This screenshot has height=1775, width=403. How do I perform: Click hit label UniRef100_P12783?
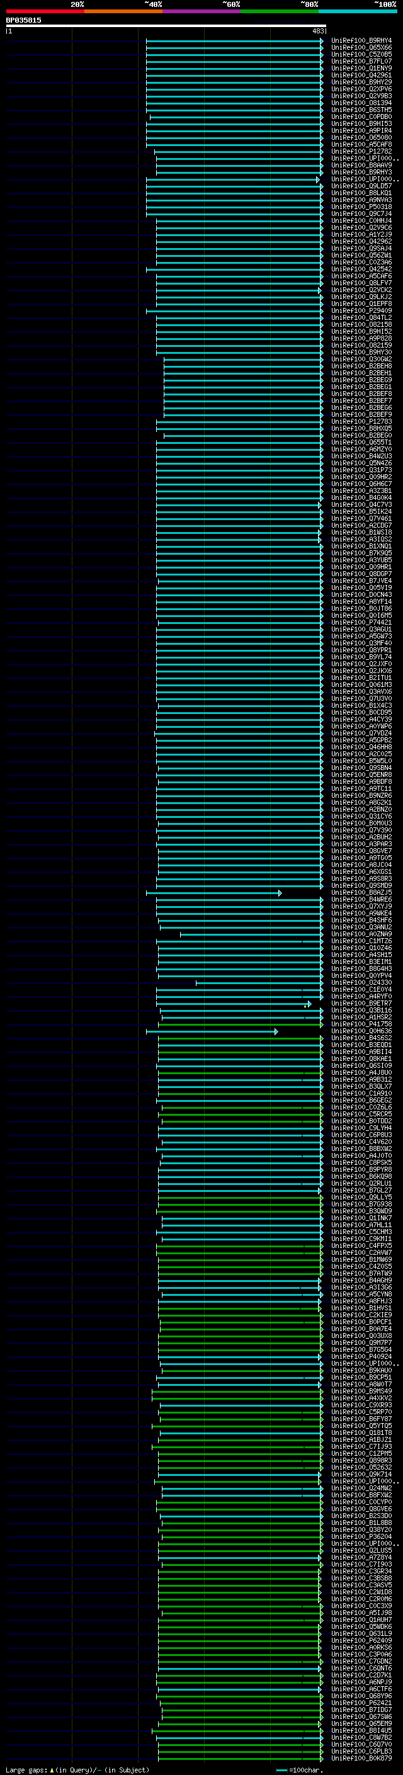click(361, 422)
